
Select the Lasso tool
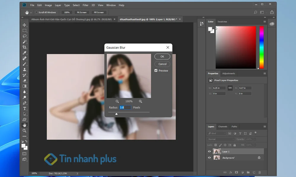click(25, 36)
